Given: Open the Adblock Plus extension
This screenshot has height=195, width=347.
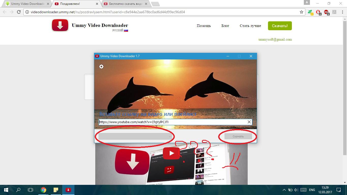Looking at the screenshot, I should [x=326, y=12].
